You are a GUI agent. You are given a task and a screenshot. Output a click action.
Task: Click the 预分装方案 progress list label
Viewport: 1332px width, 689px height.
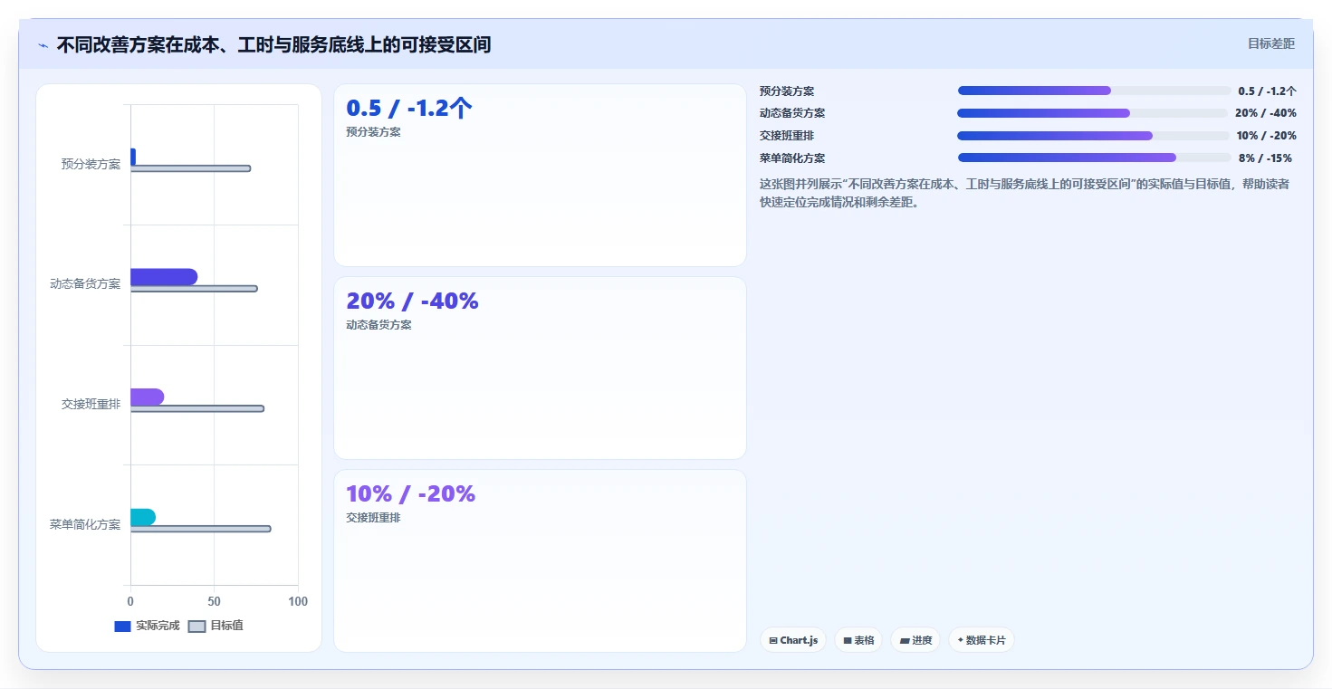click(787, 91)
